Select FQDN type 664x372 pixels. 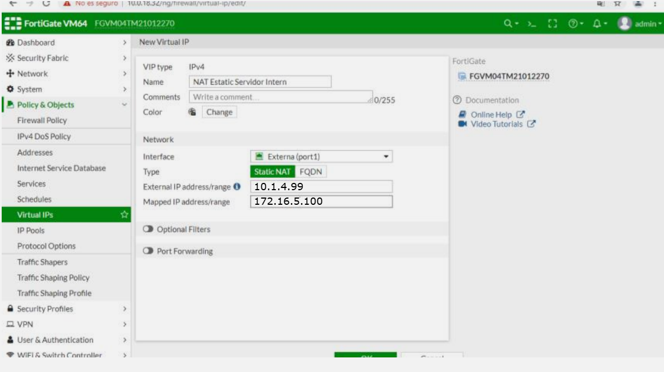tap(311, 172)
